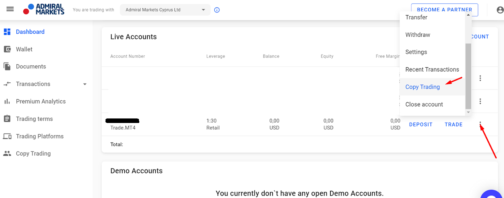Viewport: 504px width, 198px height.
Task: Click the Wallet icon in sidebar
Action: click(7, 49)
